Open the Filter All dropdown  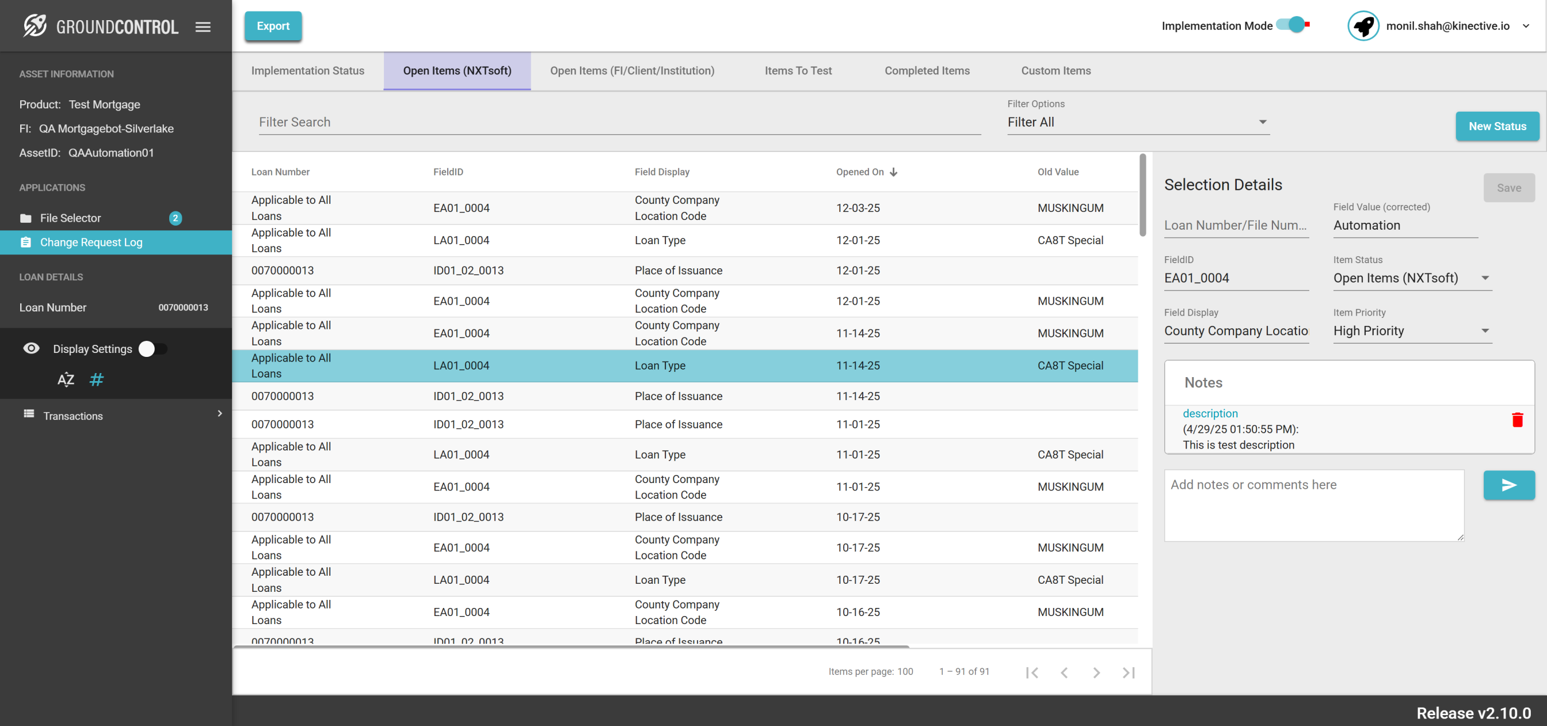(x=1137, y=122)
